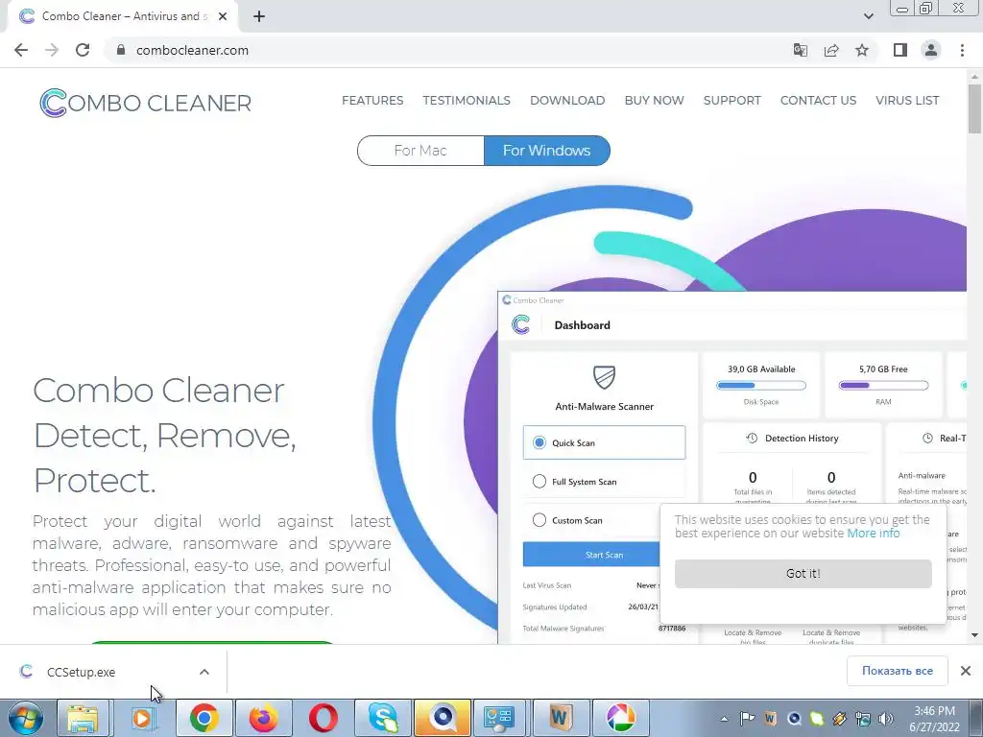Open the Picasa colorful taskbar icon

pyautogui.click(x=621, y=718)
